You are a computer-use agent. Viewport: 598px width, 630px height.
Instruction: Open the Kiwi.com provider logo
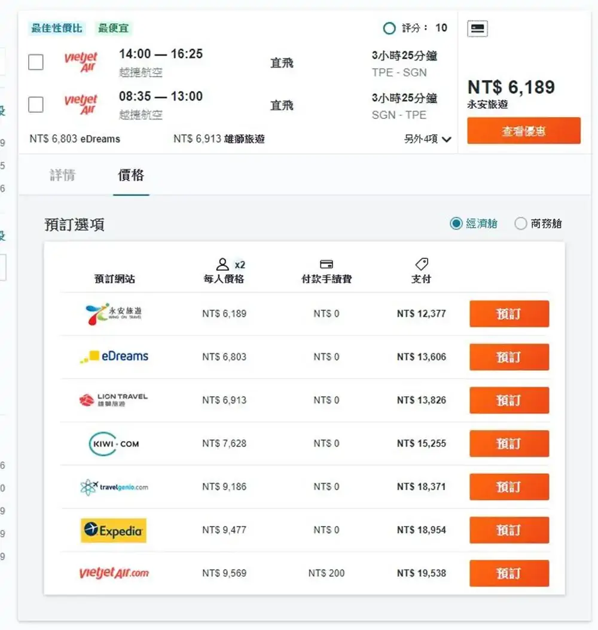coord(113,443)
